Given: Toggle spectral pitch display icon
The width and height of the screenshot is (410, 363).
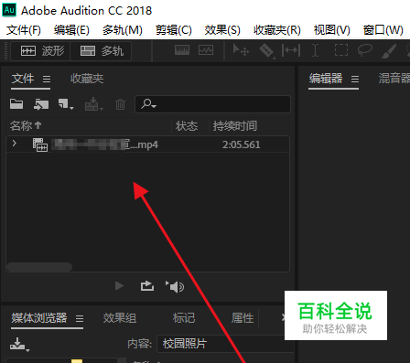Looking at the screenshot, I should pos(206,50).
